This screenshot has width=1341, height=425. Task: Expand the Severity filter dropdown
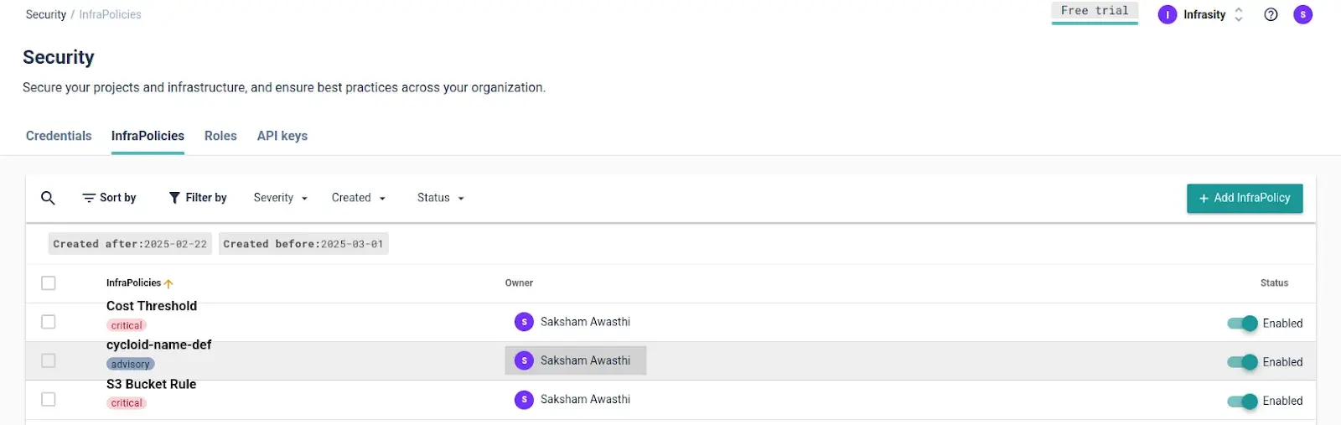coord(281,198)
